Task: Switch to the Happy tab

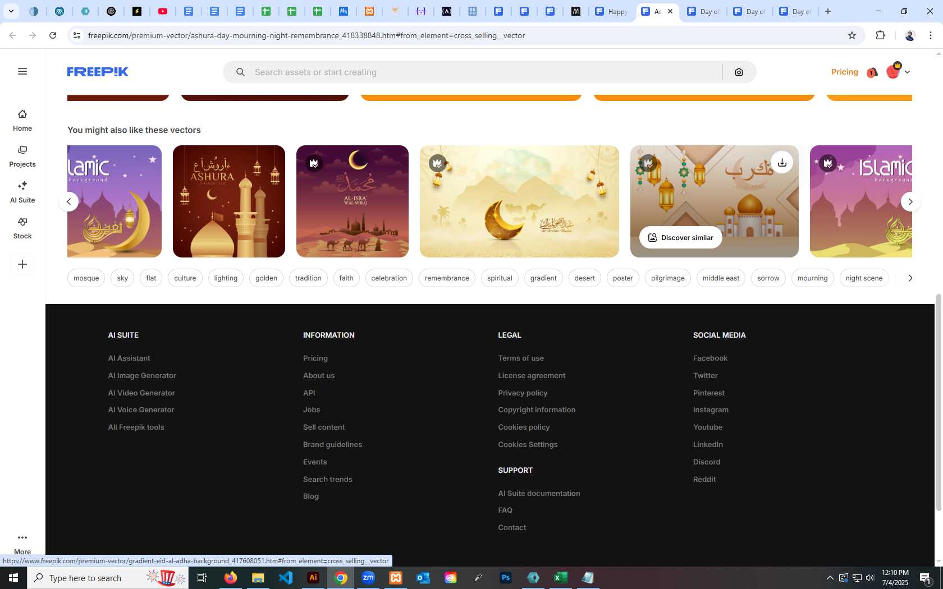Action: click(x=612, y=11)
